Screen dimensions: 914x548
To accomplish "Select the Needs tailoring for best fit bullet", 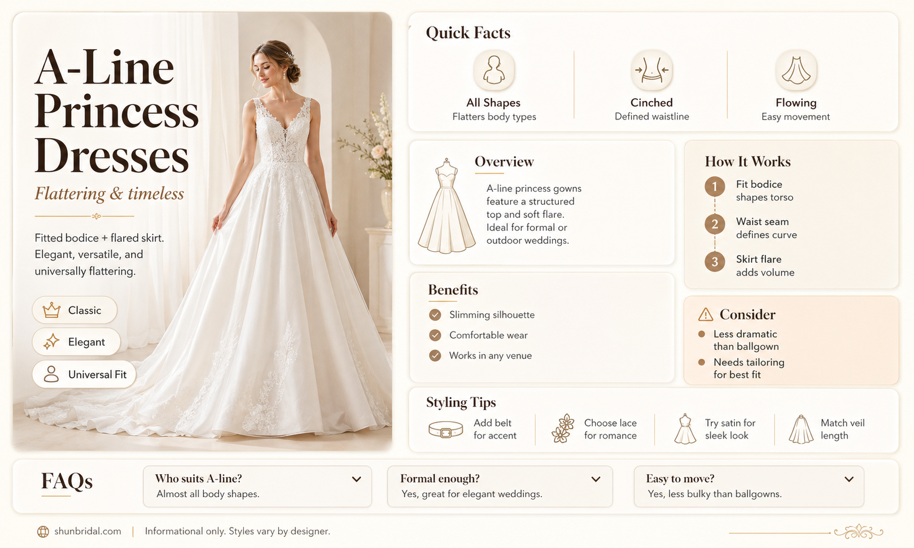I will click(x=702, y=362).
